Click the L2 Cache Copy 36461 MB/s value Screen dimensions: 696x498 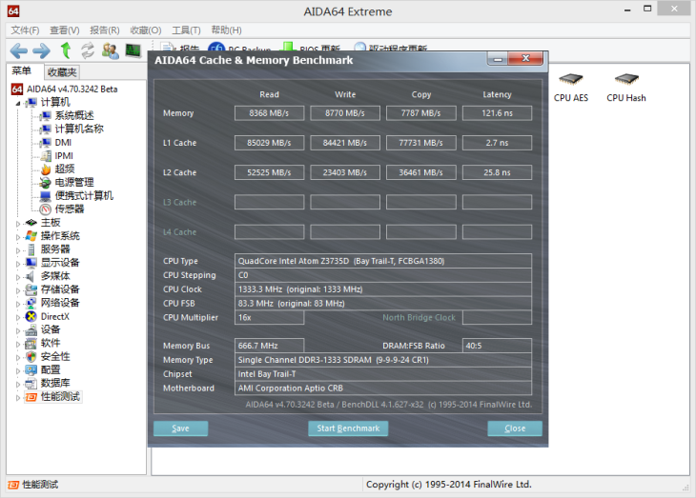pos(420,172)
